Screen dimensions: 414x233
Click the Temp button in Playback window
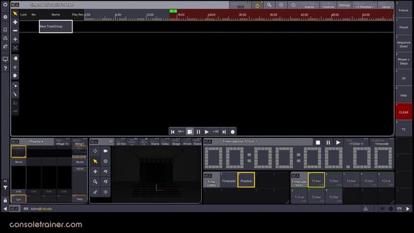(80, 199)
